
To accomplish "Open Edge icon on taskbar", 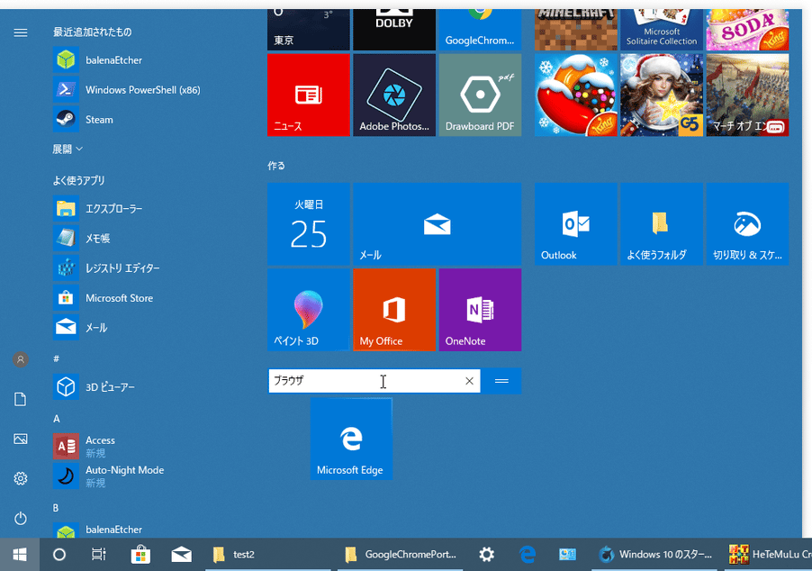I will tap(528, 555).
